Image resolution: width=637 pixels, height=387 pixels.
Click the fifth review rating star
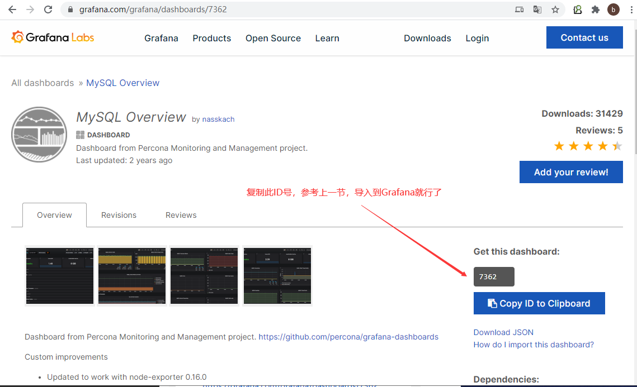(x=616, y=146)
